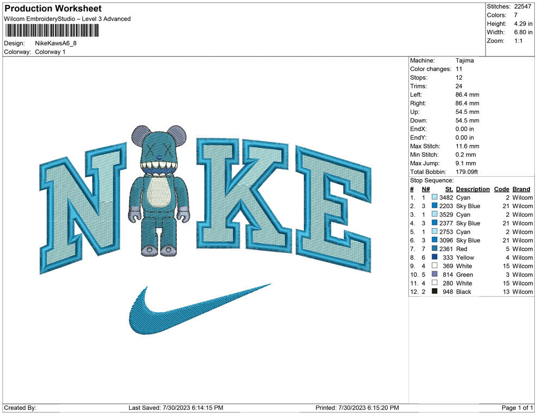Select the 'Brand' column header
The image size is (537, 413).
pos(521,189)
